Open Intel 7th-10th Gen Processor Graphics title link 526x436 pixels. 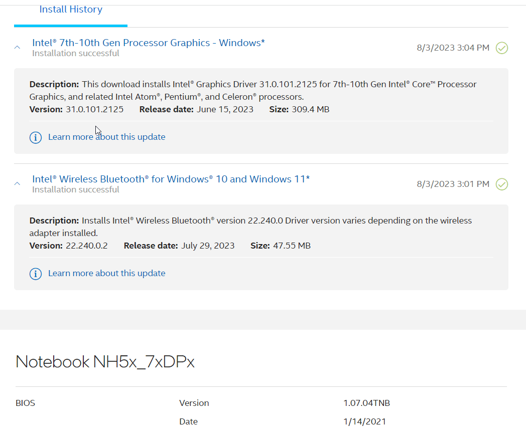148,43
